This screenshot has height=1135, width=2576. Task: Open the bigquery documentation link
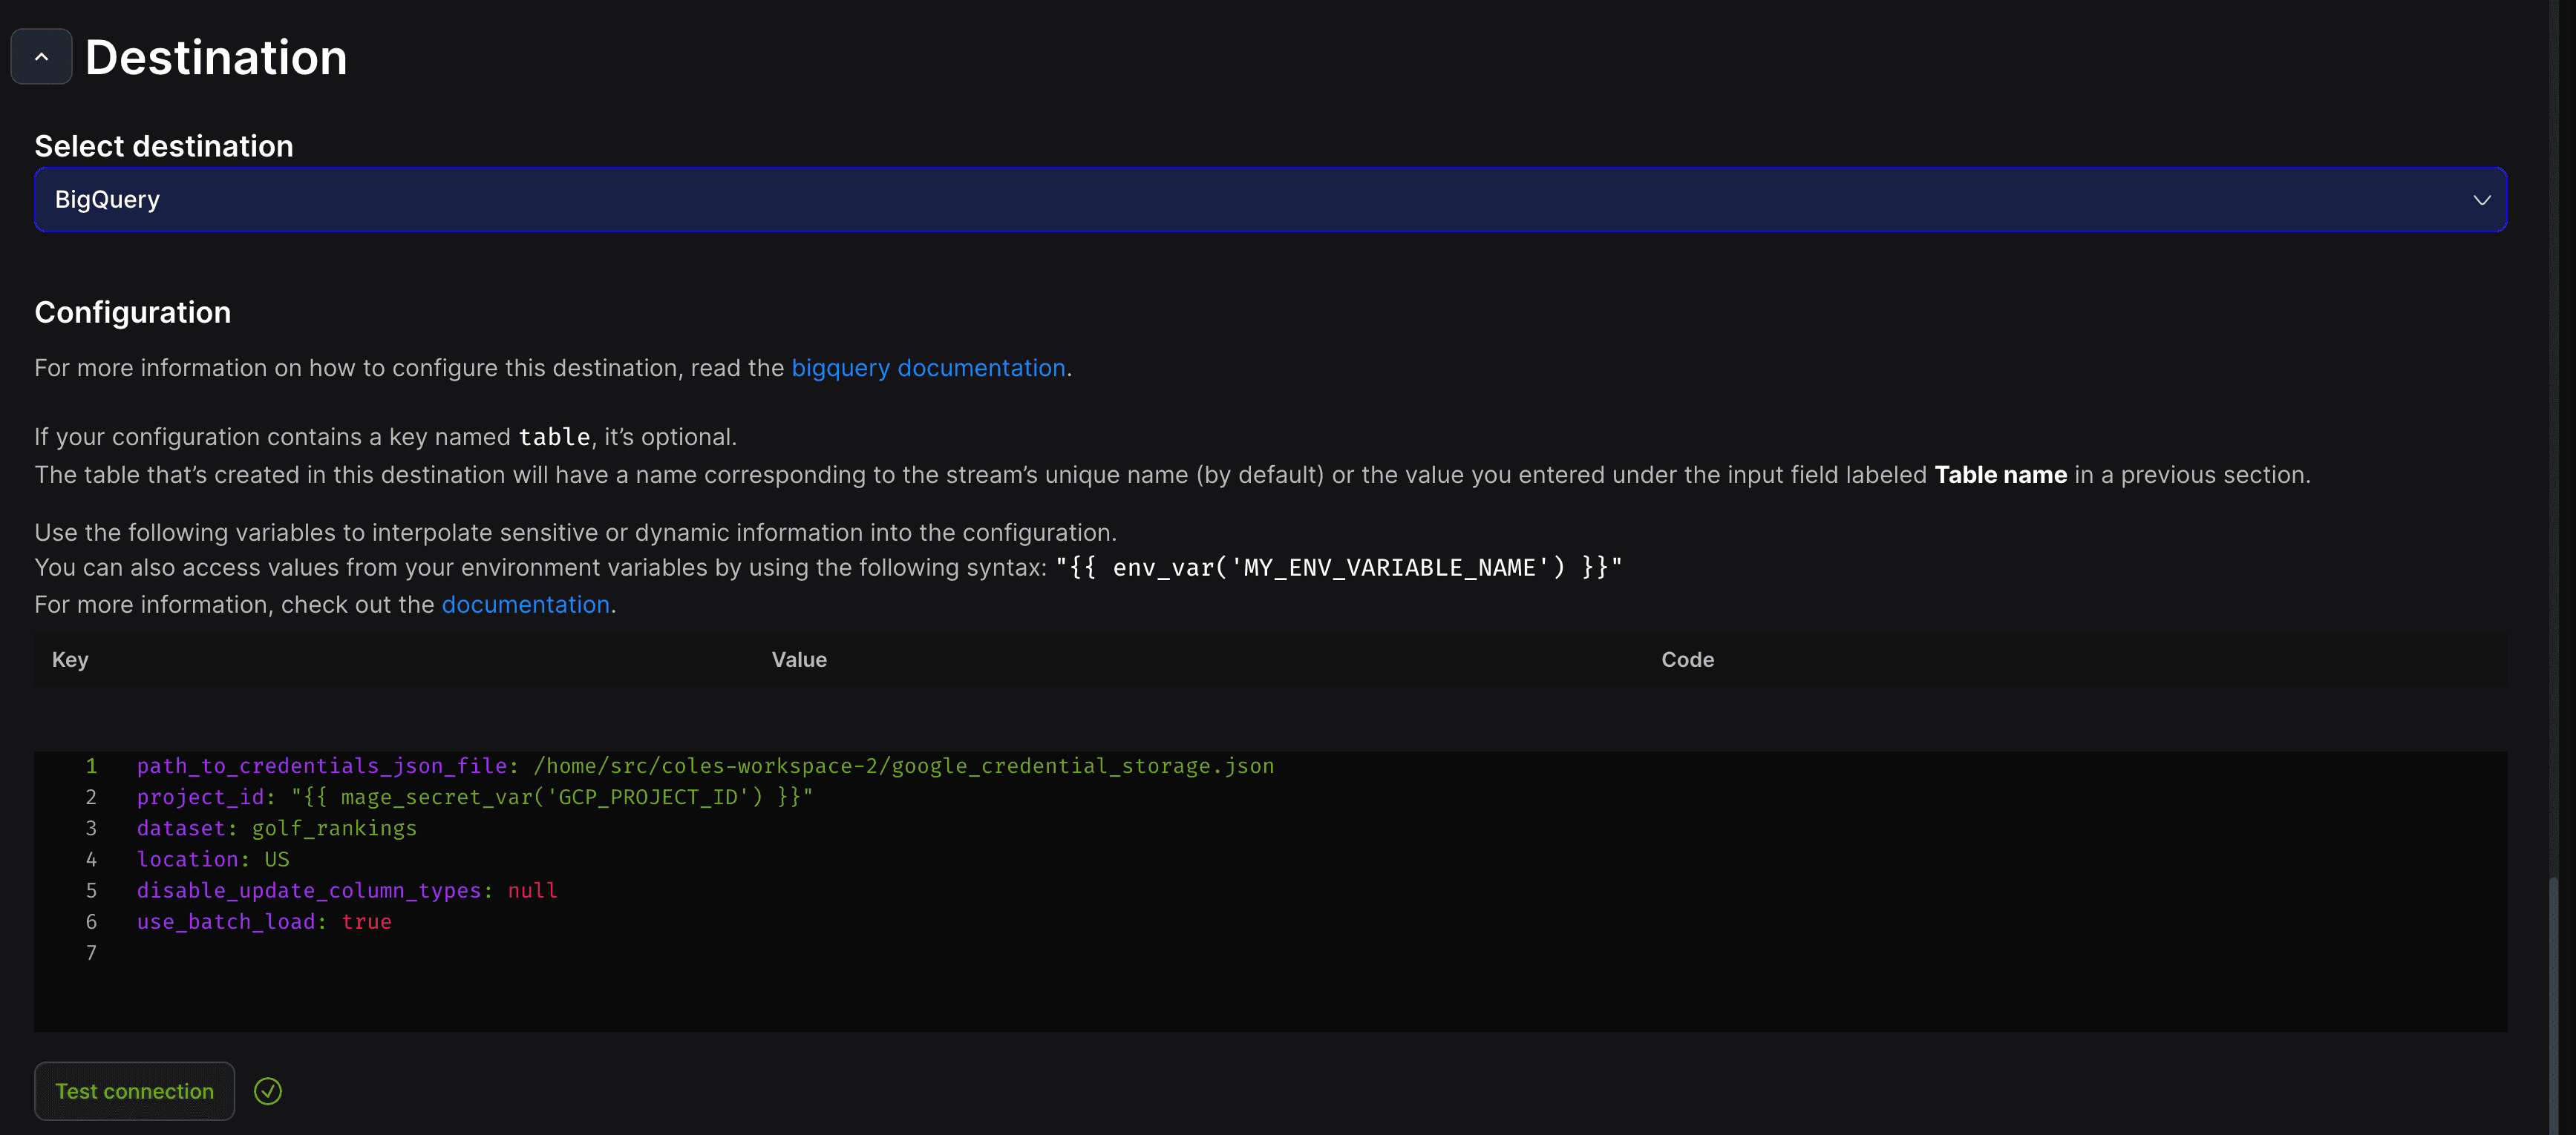click(928, 368)
